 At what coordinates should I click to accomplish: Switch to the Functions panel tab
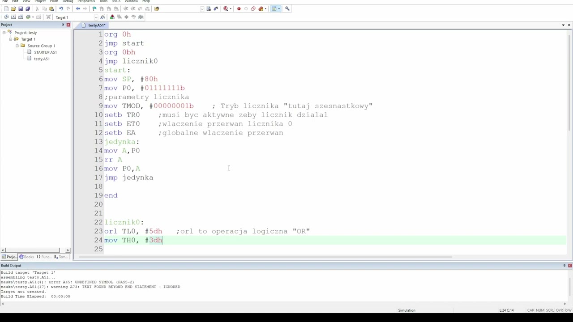coord(44,257)
